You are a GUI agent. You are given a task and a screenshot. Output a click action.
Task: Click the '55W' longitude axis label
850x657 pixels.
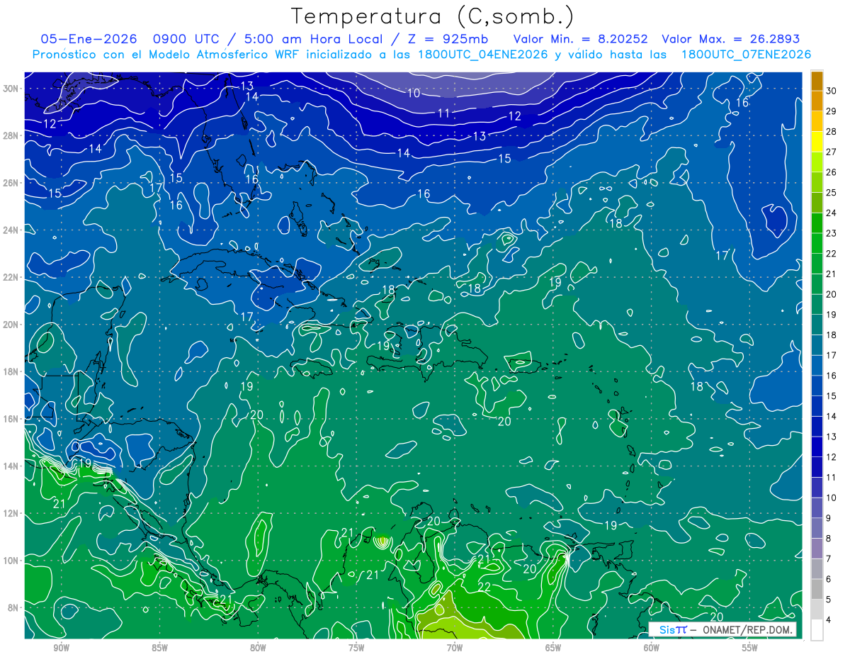tap(749, 647)
